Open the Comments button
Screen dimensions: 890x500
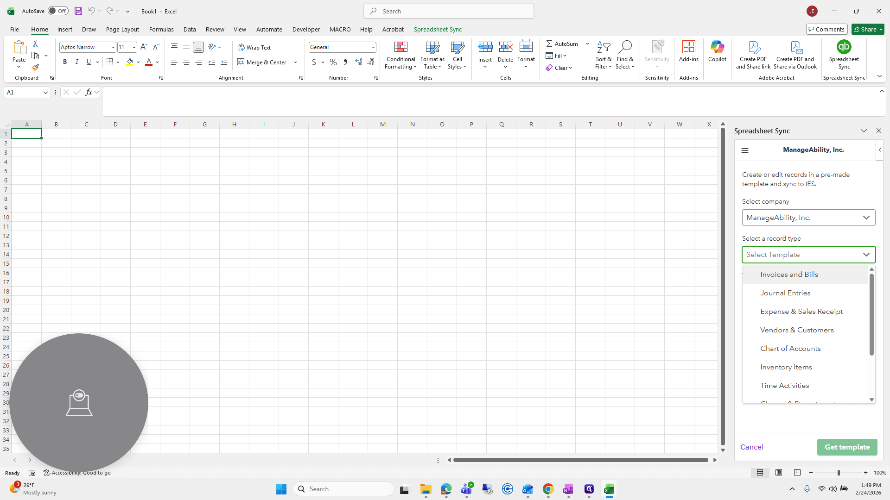pyautogui.click(x=826, y=29)
